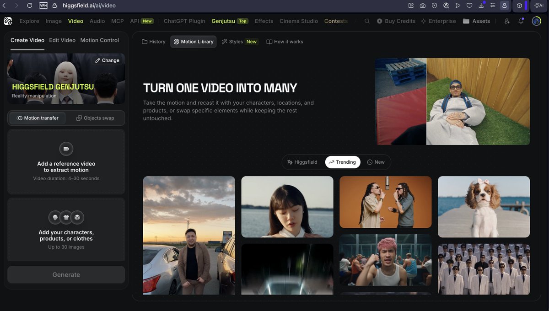Select the Trending filter
Image resolution: width=549 pixels, height=311 pixels.
(x=343, y=162)
